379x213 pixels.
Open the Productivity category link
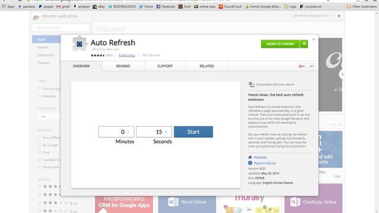click(x=127, y=55)
